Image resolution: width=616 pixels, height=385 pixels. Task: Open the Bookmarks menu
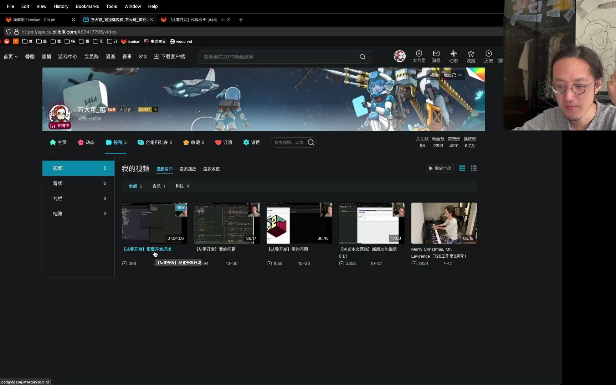pos(87,6)
